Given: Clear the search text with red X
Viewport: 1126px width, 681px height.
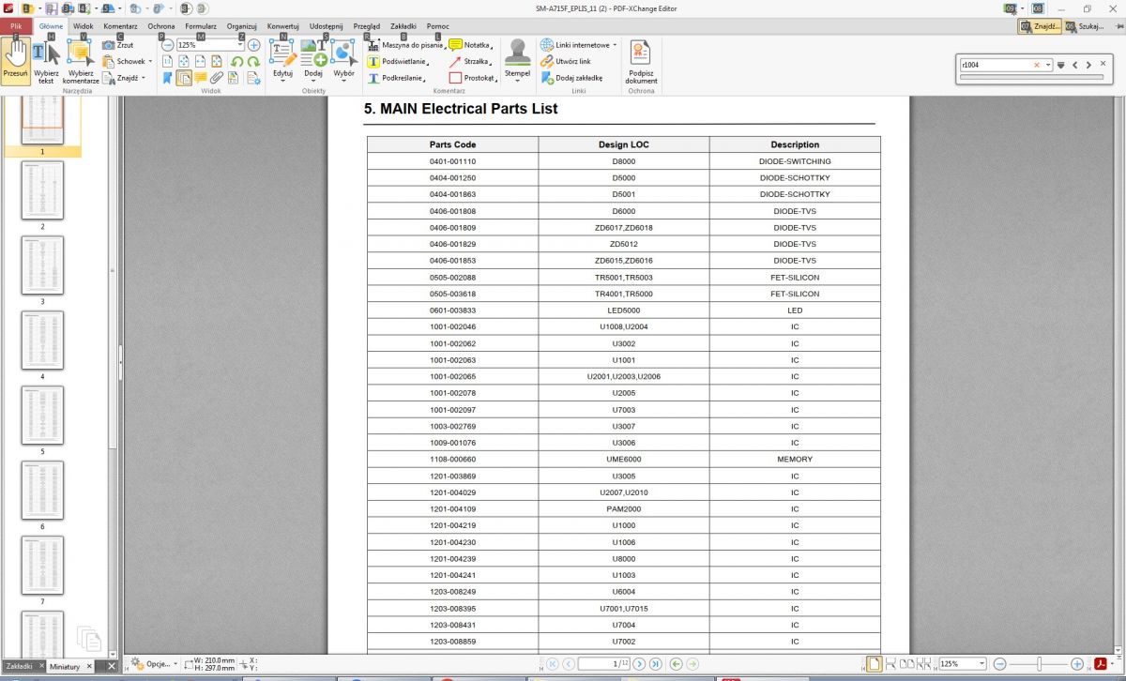Looking at the screenshot, I should pyautogui.click(x=1037, y=65).
